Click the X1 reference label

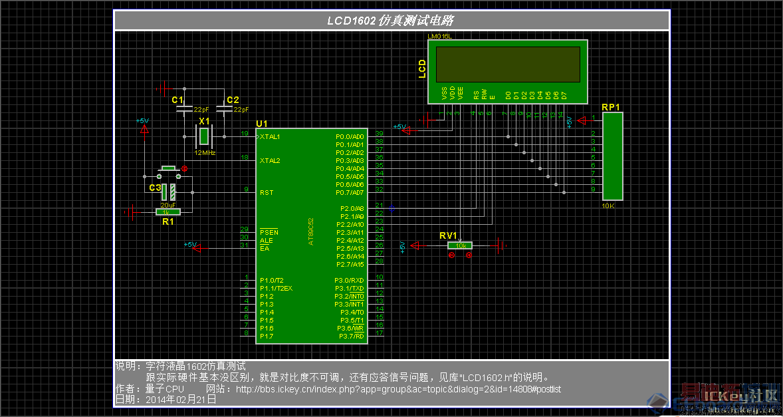tap(204, 121)
